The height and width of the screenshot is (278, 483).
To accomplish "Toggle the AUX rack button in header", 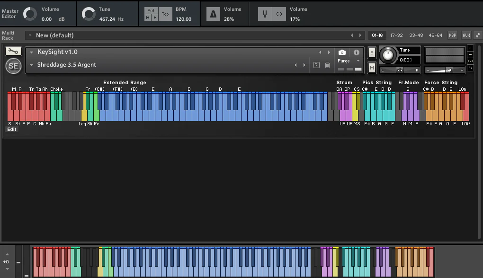I will click(466, 35).
